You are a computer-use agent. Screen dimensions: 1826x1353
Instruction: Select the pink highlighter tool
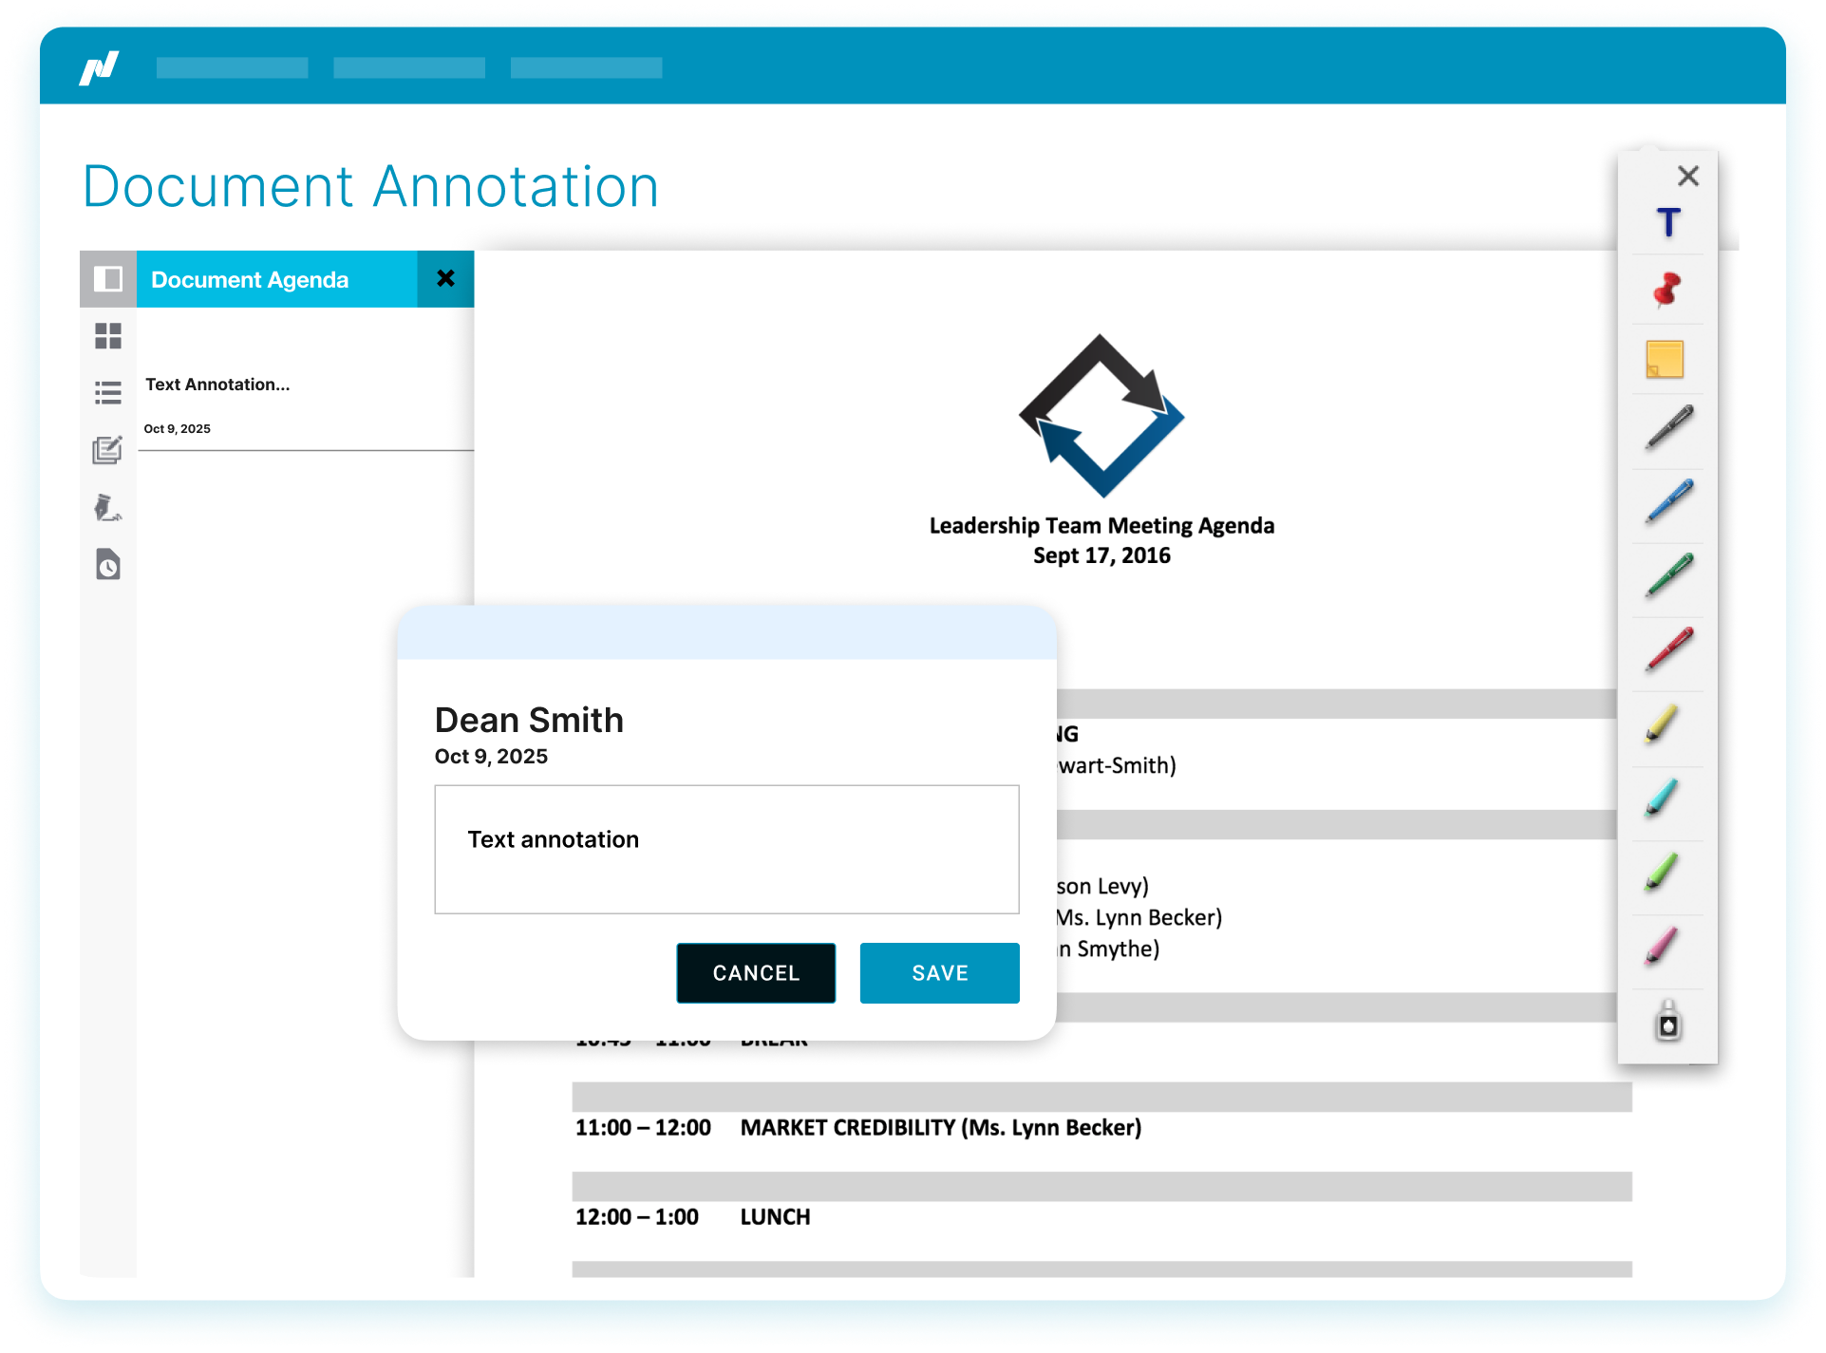click(x=1663, y=947)
